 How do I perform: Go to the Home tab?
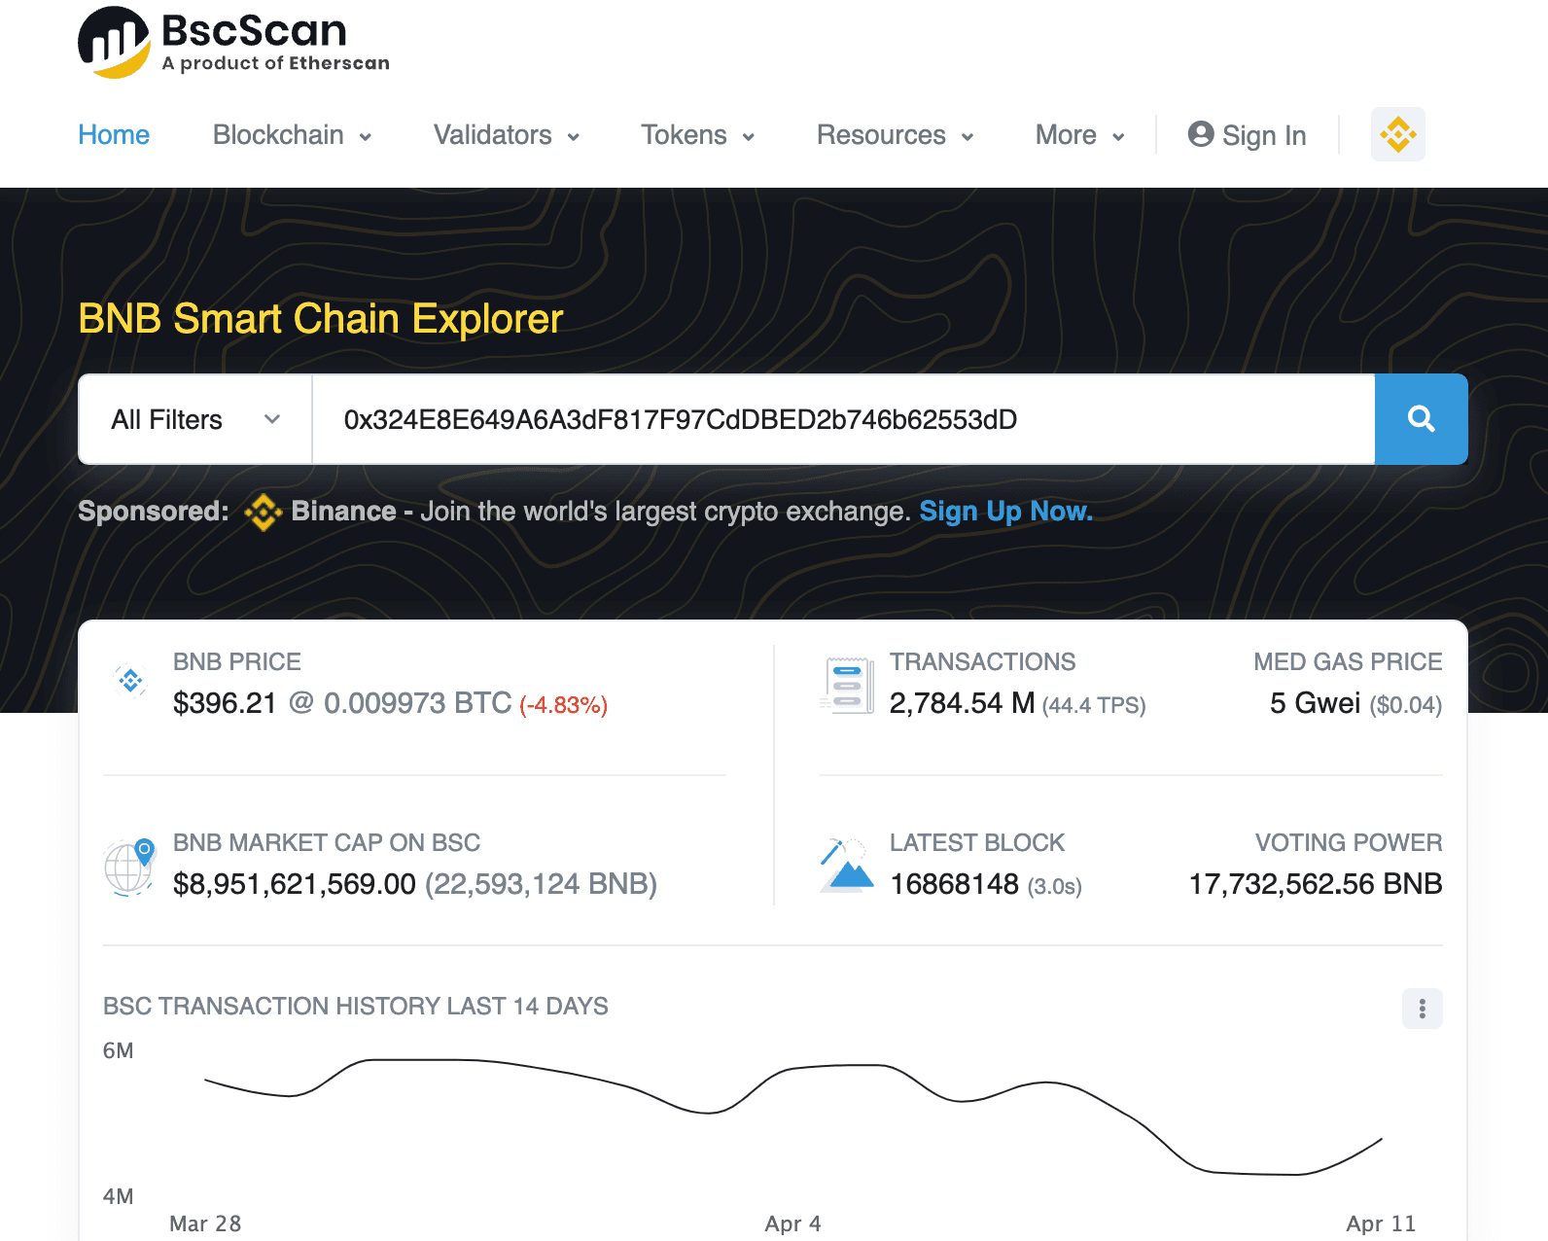pyautogui.click(x=114, y=135)
